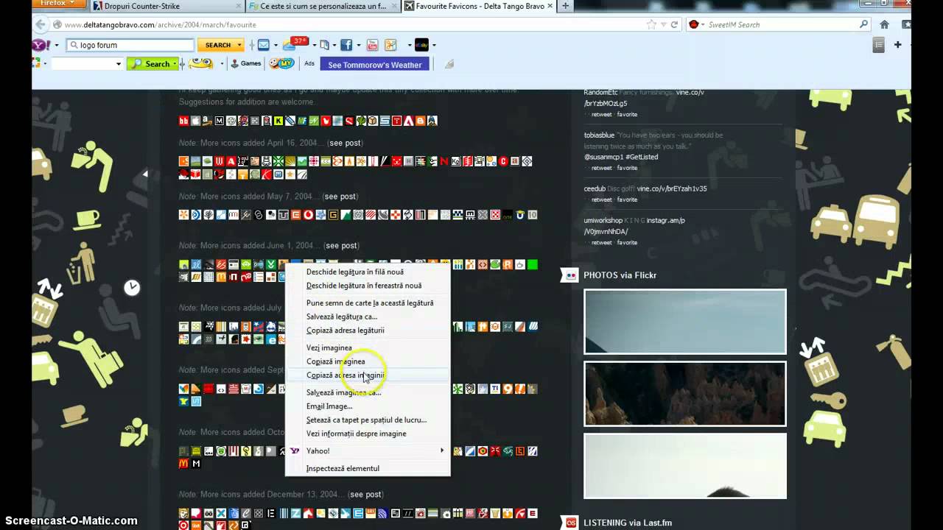The height and width of the screenshot is (530, 943).
Task: Click retweet under the tobiasblue tweet
Action: click(601, 168)
